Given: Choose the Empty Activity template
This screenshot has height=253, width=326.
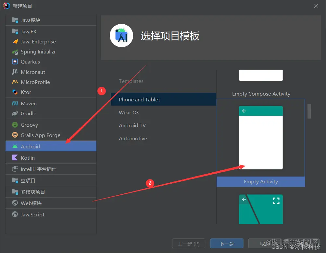Looking at the screenshot, I should coord(260,181).
